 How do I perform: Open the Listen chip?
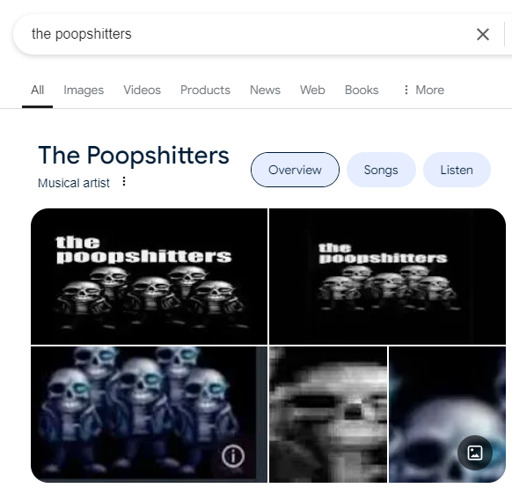(x=457, y=170)
